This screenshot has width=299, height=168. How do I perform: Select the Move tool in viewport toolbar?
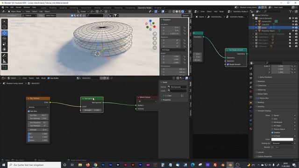[x=4, y=33]
